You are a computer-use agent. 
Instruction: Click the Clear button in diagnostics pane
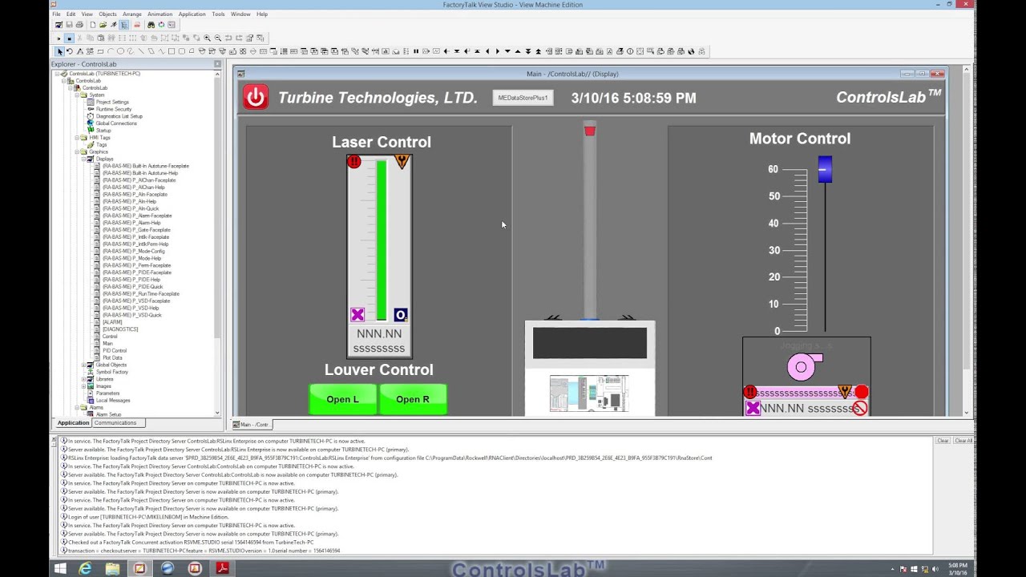point(943,441)
